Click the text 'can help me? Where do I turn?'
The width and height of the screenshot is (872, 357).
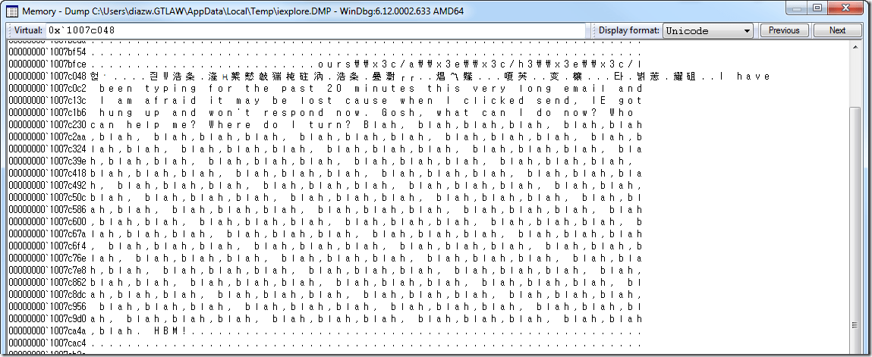click(222, 125)
